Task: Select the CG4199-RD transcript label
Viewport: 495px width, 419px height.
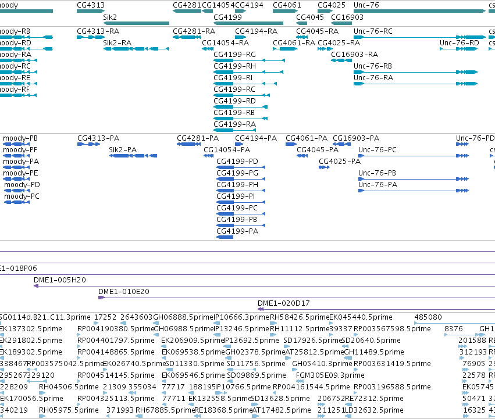Action: tap(235, 101)
